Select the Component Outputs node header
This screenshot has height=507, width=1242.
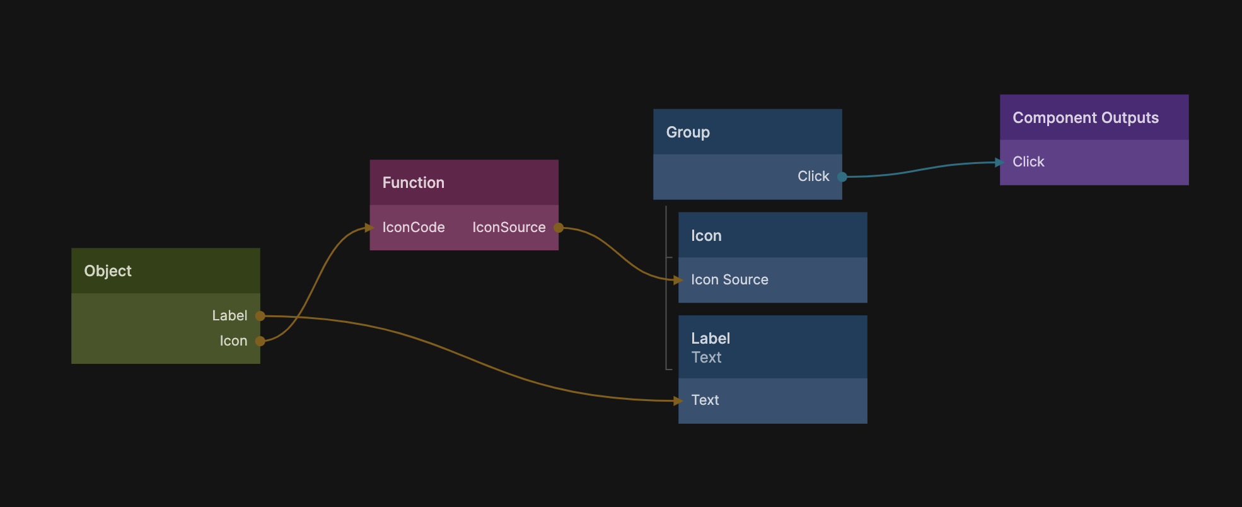1094,118
